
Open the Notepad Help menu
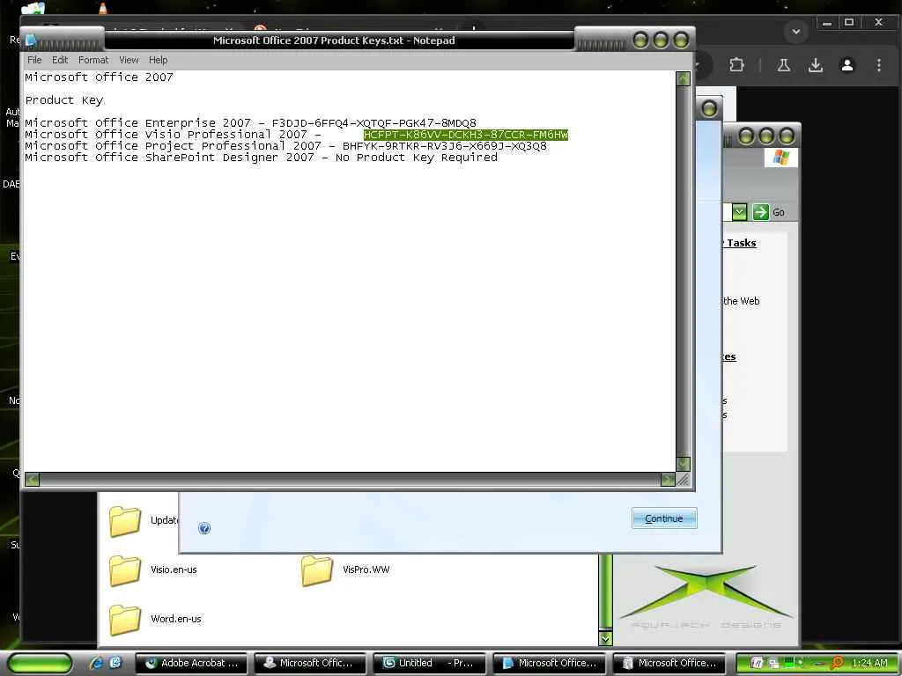[159, 60]
